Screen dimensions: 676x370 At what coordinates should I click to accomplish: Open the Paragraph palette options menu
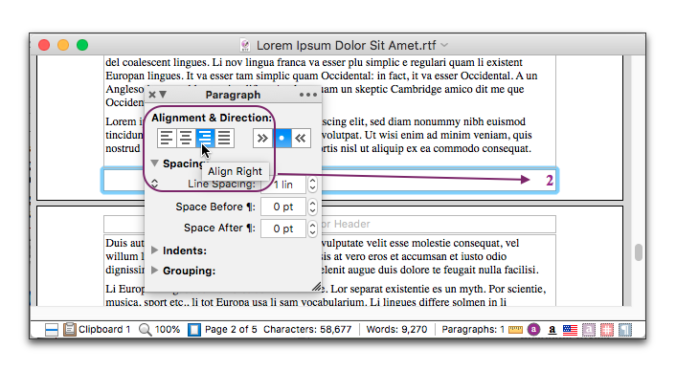point(308,95)
